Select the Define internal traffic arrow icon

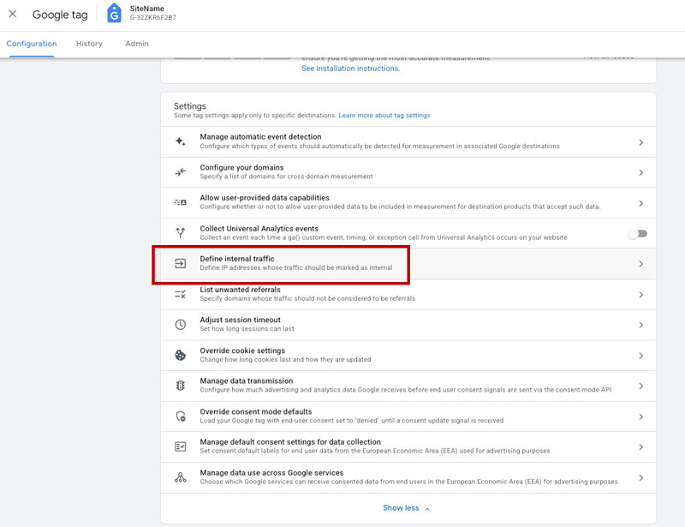[x=182, y=264]
